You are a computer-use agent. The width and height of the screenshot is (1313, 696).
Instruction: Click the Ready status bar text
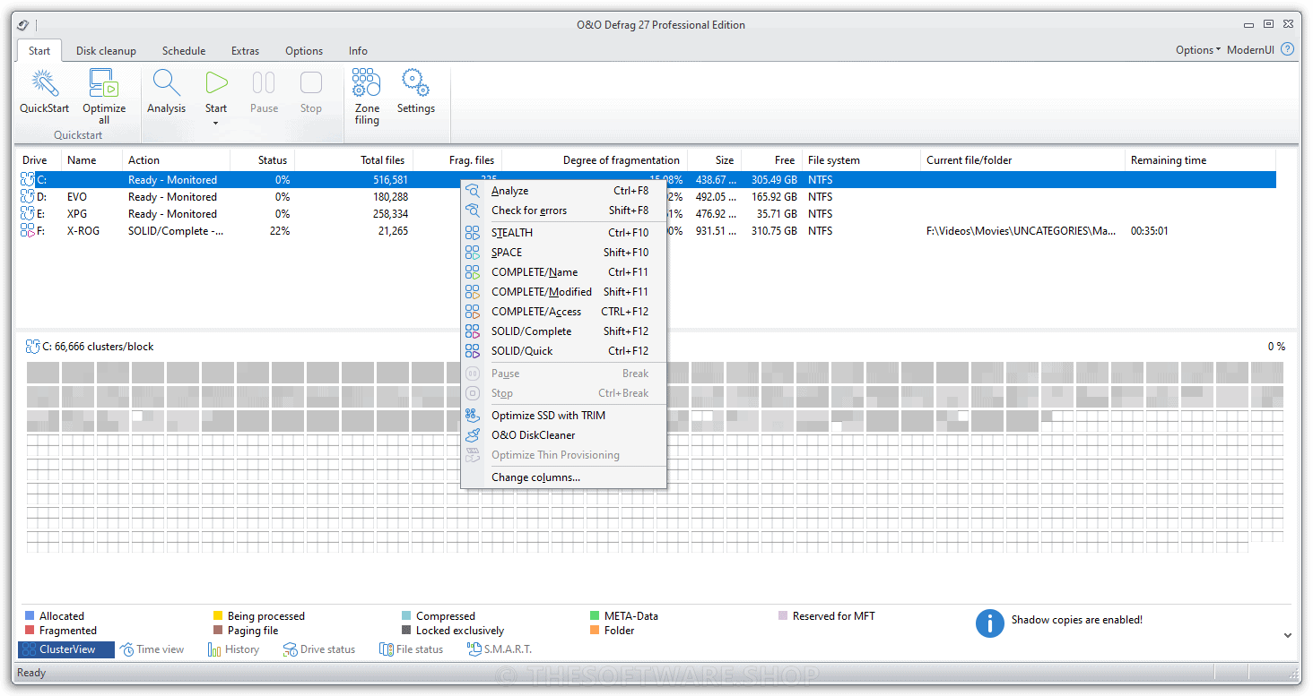31,673
